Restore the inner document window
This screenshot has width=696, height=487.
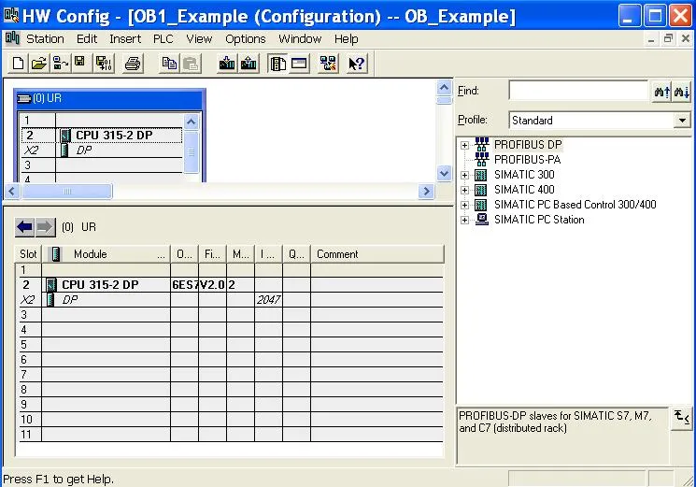668,38
